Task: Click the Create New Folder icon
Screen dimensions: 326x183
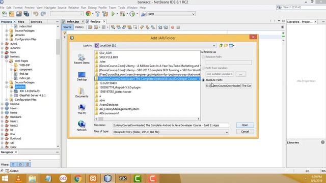Action: tap(226, 45)
